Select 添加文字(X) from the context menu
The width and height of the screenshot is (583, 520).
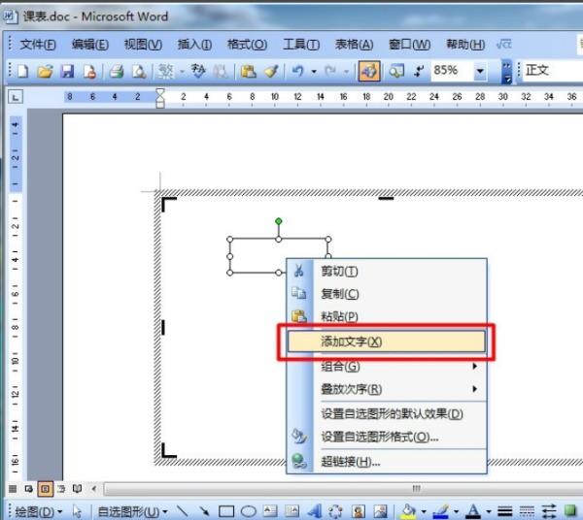point(387,341)
